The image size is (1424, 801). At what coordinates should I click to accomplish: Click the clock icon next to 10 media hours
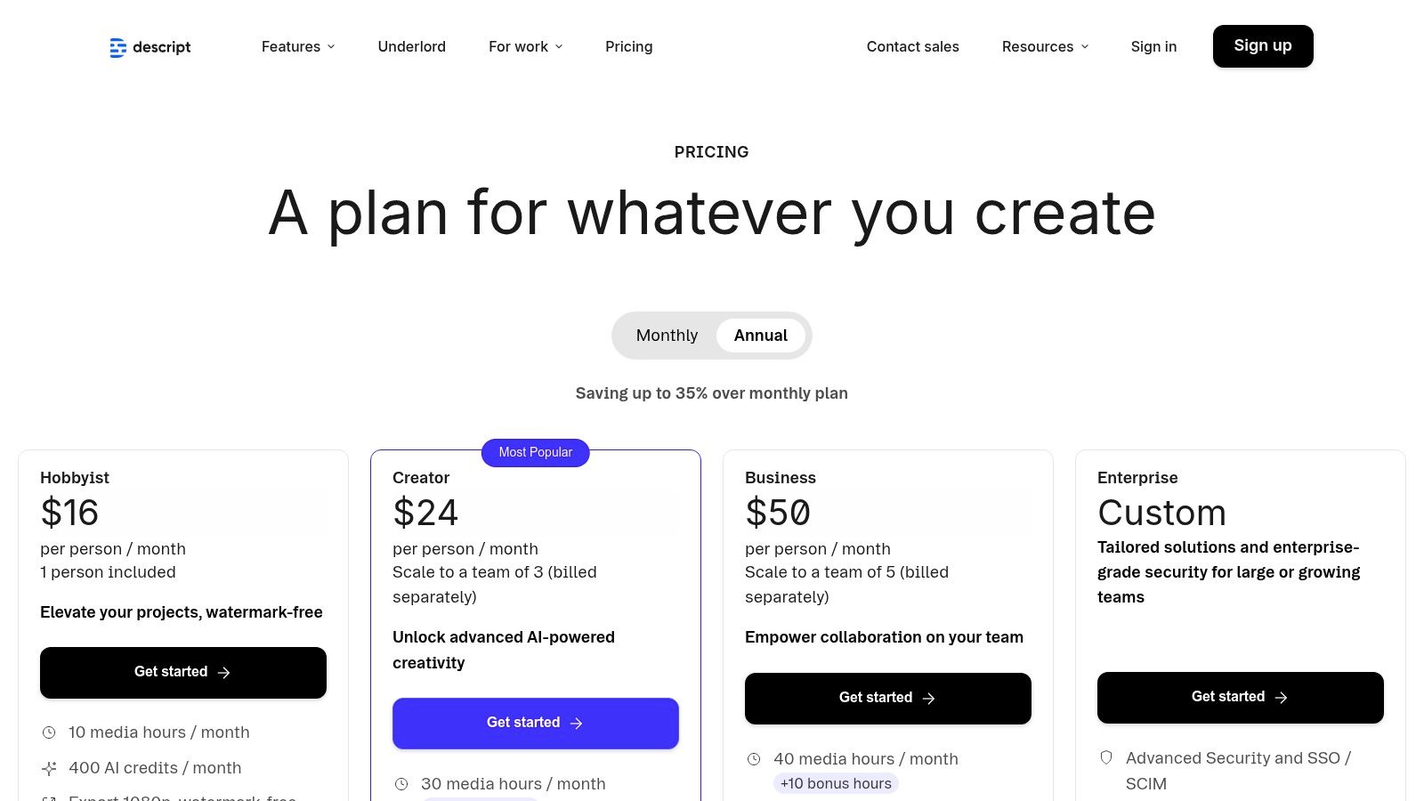coord(49,732)
